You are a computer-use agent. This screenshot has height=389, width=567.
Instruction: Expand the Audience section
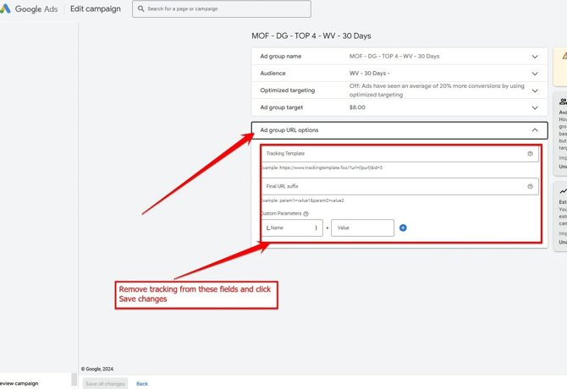coord(534,74)
